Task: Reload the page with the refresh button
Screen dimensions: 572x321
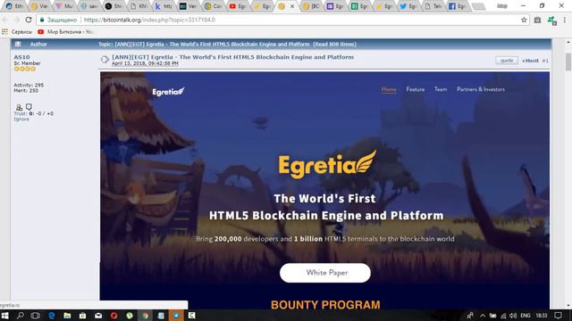Action: (x=29, y=20)
